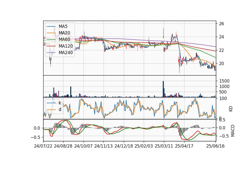Click the tall volume bar before 24/10/07
Image resolution: width=240 pixels, height=172 pixels.
71,92
